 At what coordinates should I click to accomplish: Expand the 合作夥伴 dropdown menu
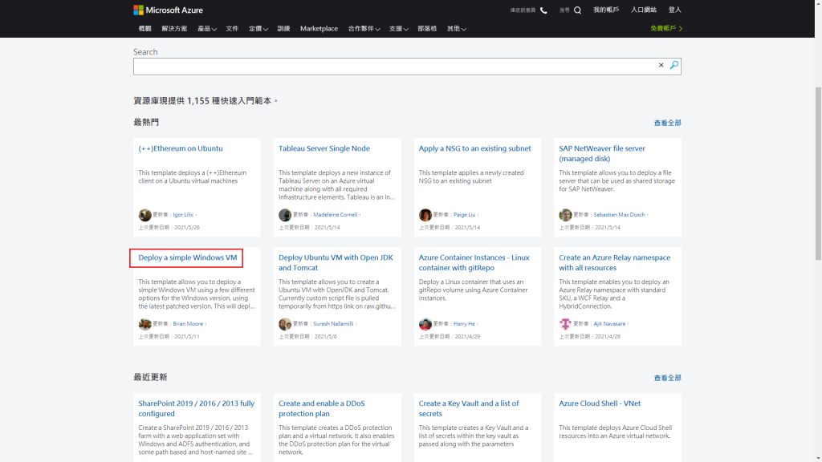(364, 29)
